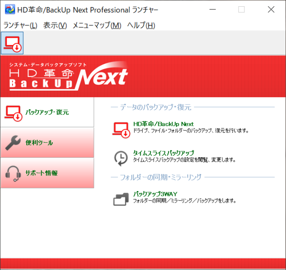
Task: Switch to the サポート情報 sidebar tab
Action: (x=47, y=173)
